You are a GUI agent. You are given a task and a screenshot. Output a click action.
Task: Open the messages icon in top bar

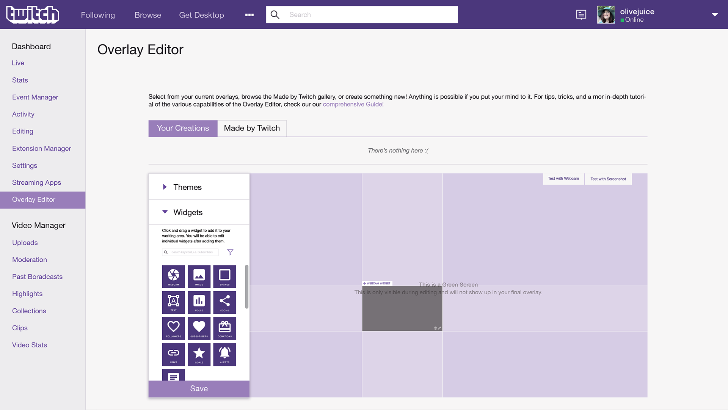click(x=581, y=15)
